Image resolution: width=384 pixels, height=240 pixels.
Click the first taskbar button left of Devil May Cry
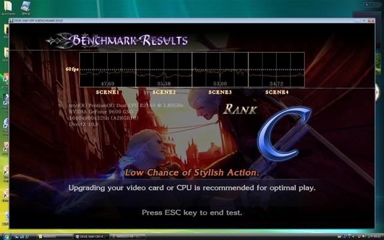pyautogui.click(x=55, y=236)
